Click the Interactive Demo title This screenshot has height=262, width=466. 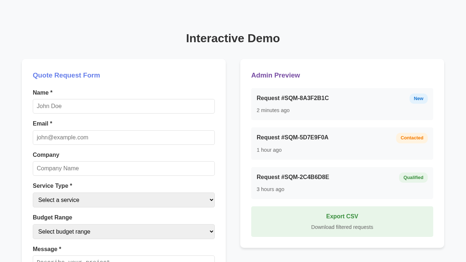(x=233, y=38)
